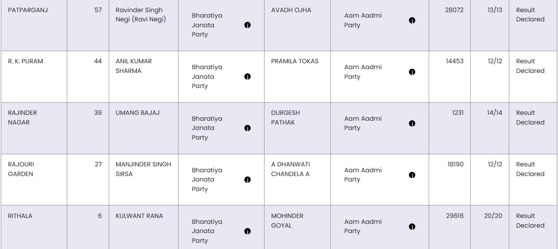
Task: Click trailing candidate name DURGESH PATHAK
Action: click(x=286, y=118)
